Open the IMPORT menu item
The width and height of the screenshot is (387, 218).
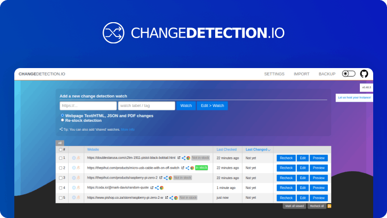coord(301,74)
